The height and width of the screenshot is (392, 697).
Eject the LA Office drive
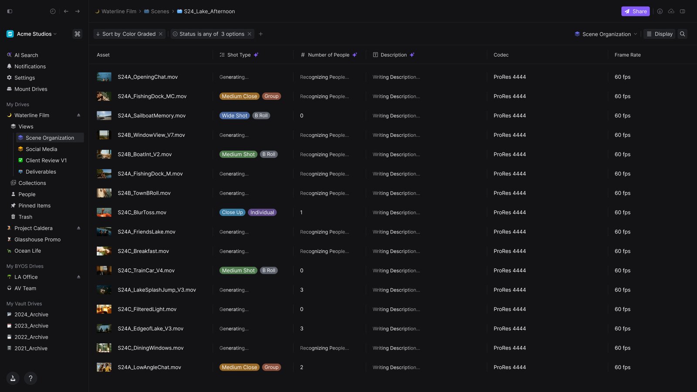tap(79, 277)
